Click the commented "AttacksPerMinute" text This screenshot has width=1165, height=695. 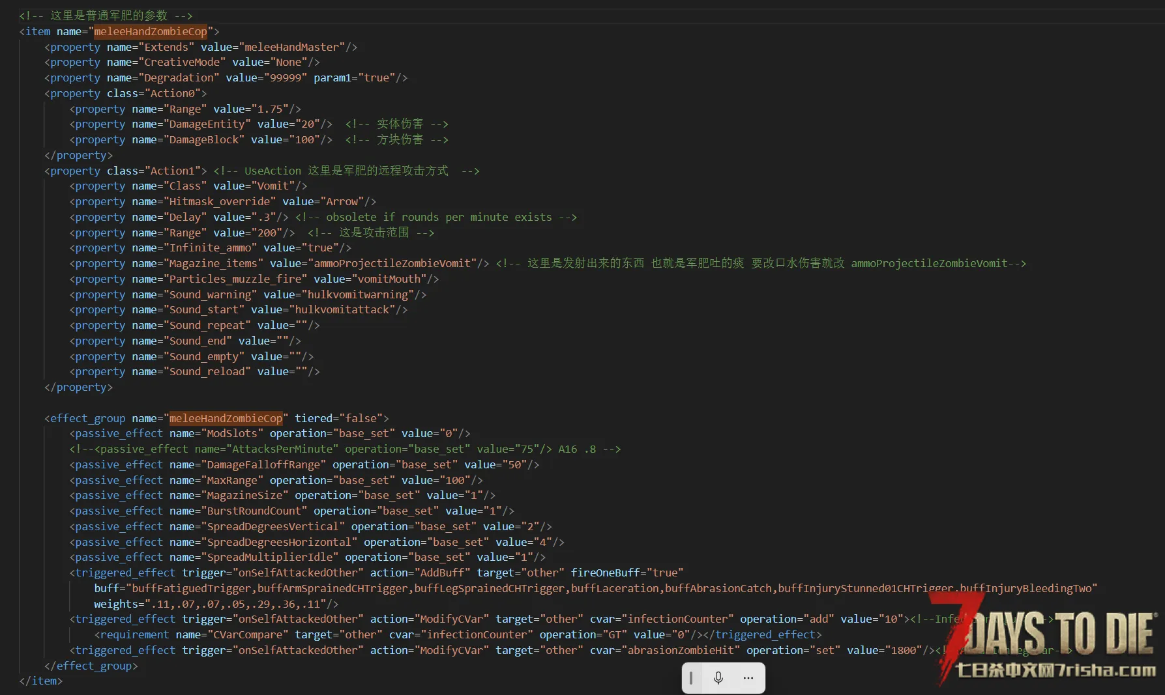(282, 449)
